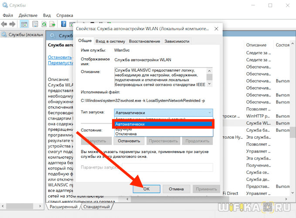Sort by the Описание column header

pos(256,45)
